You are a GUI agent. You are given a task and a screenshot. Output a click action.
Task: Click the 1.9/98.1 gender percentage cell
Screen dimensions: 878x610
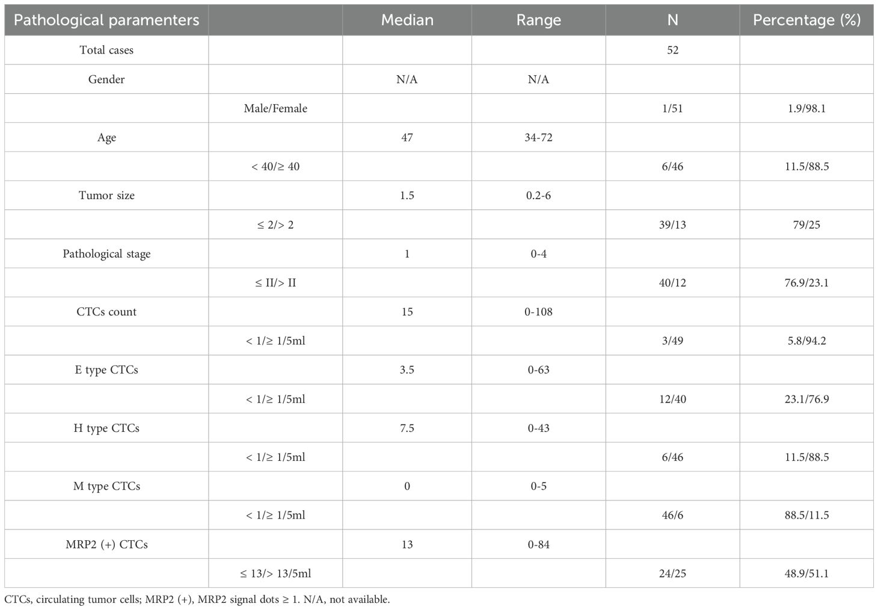tap(806, 108)
